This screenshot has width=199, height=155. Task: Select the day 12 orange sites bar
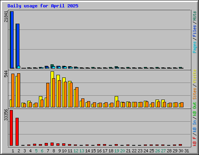coord(77,97)
